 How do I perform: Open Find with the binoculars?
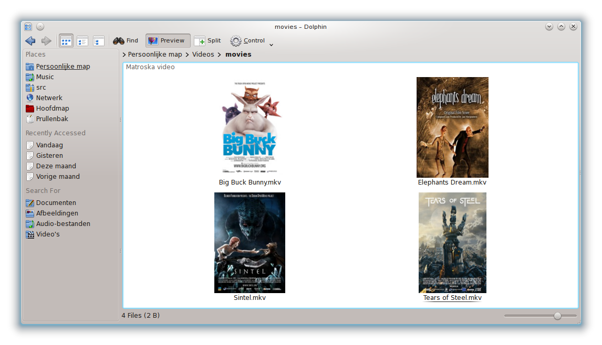click(x=126, y=40)
